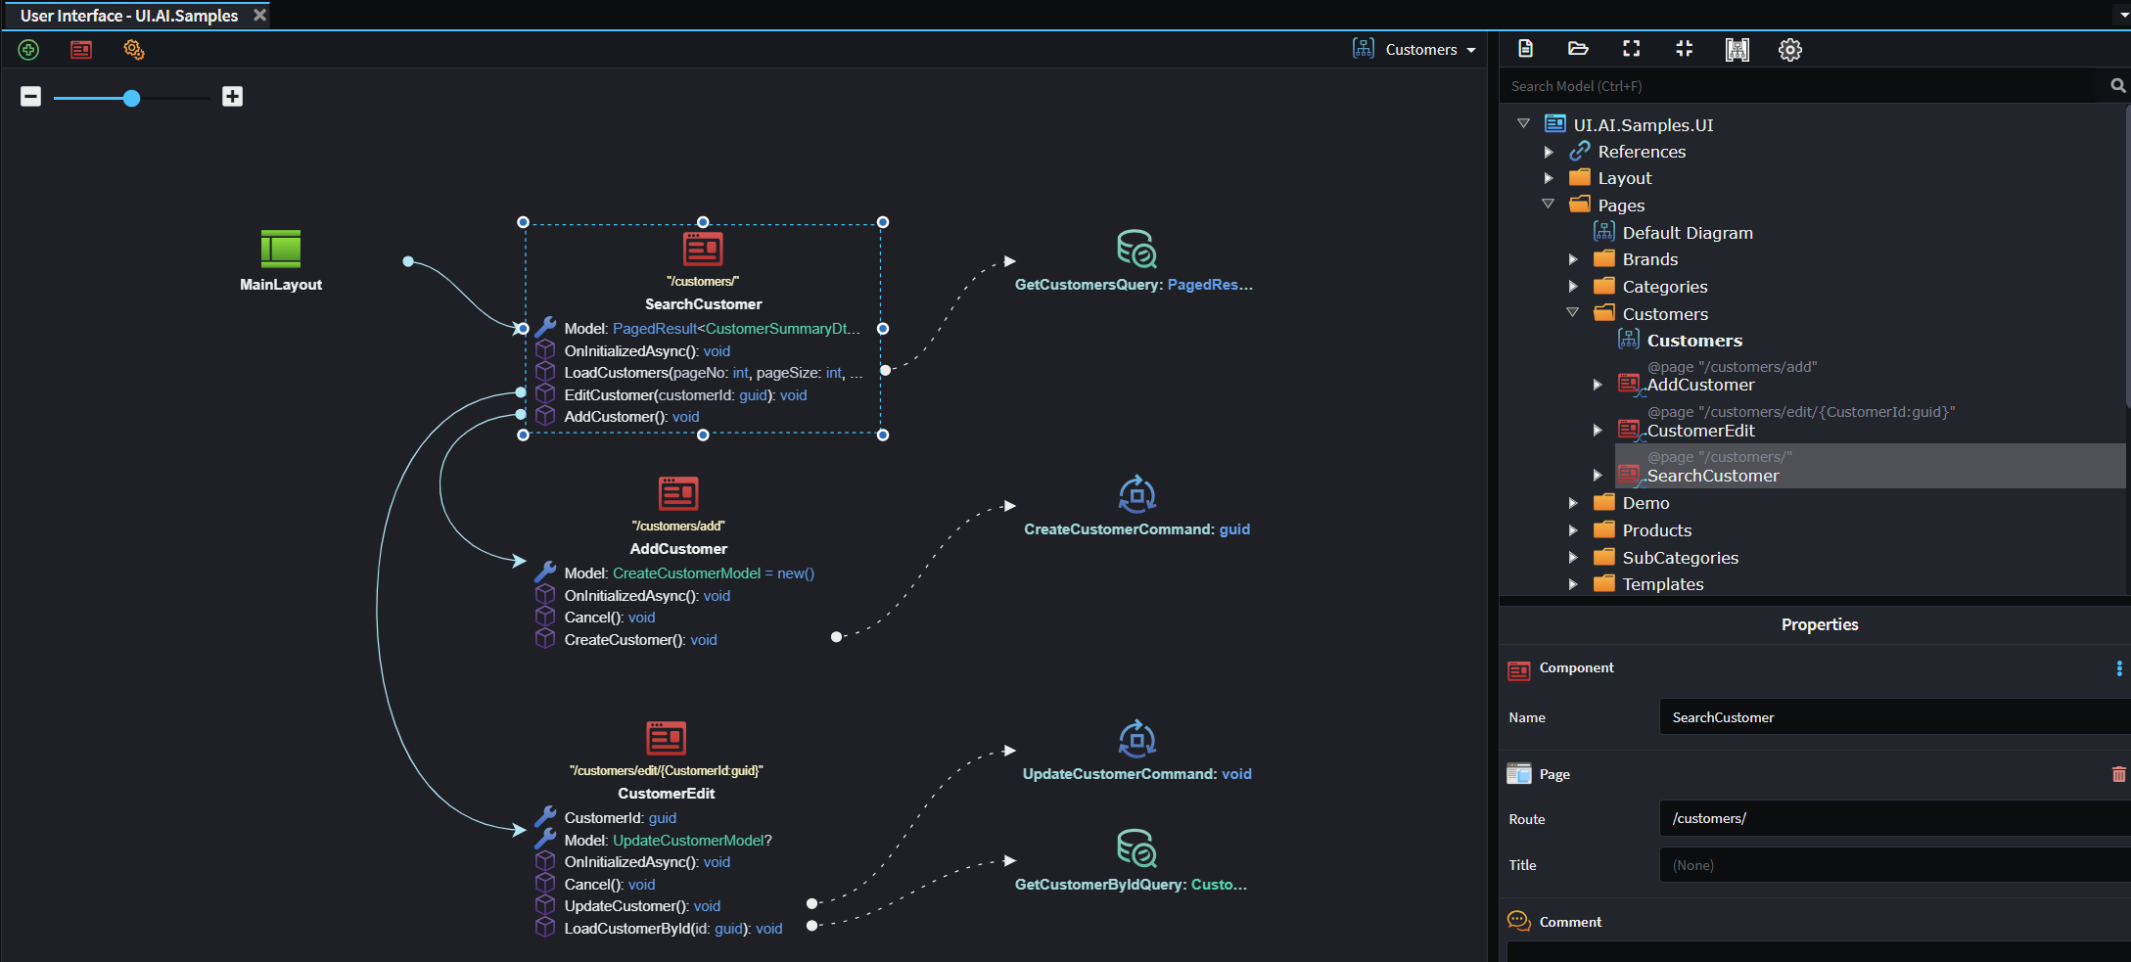
Task: Select the red component icon in the canvas toolbar
Action: pos(80,49)
